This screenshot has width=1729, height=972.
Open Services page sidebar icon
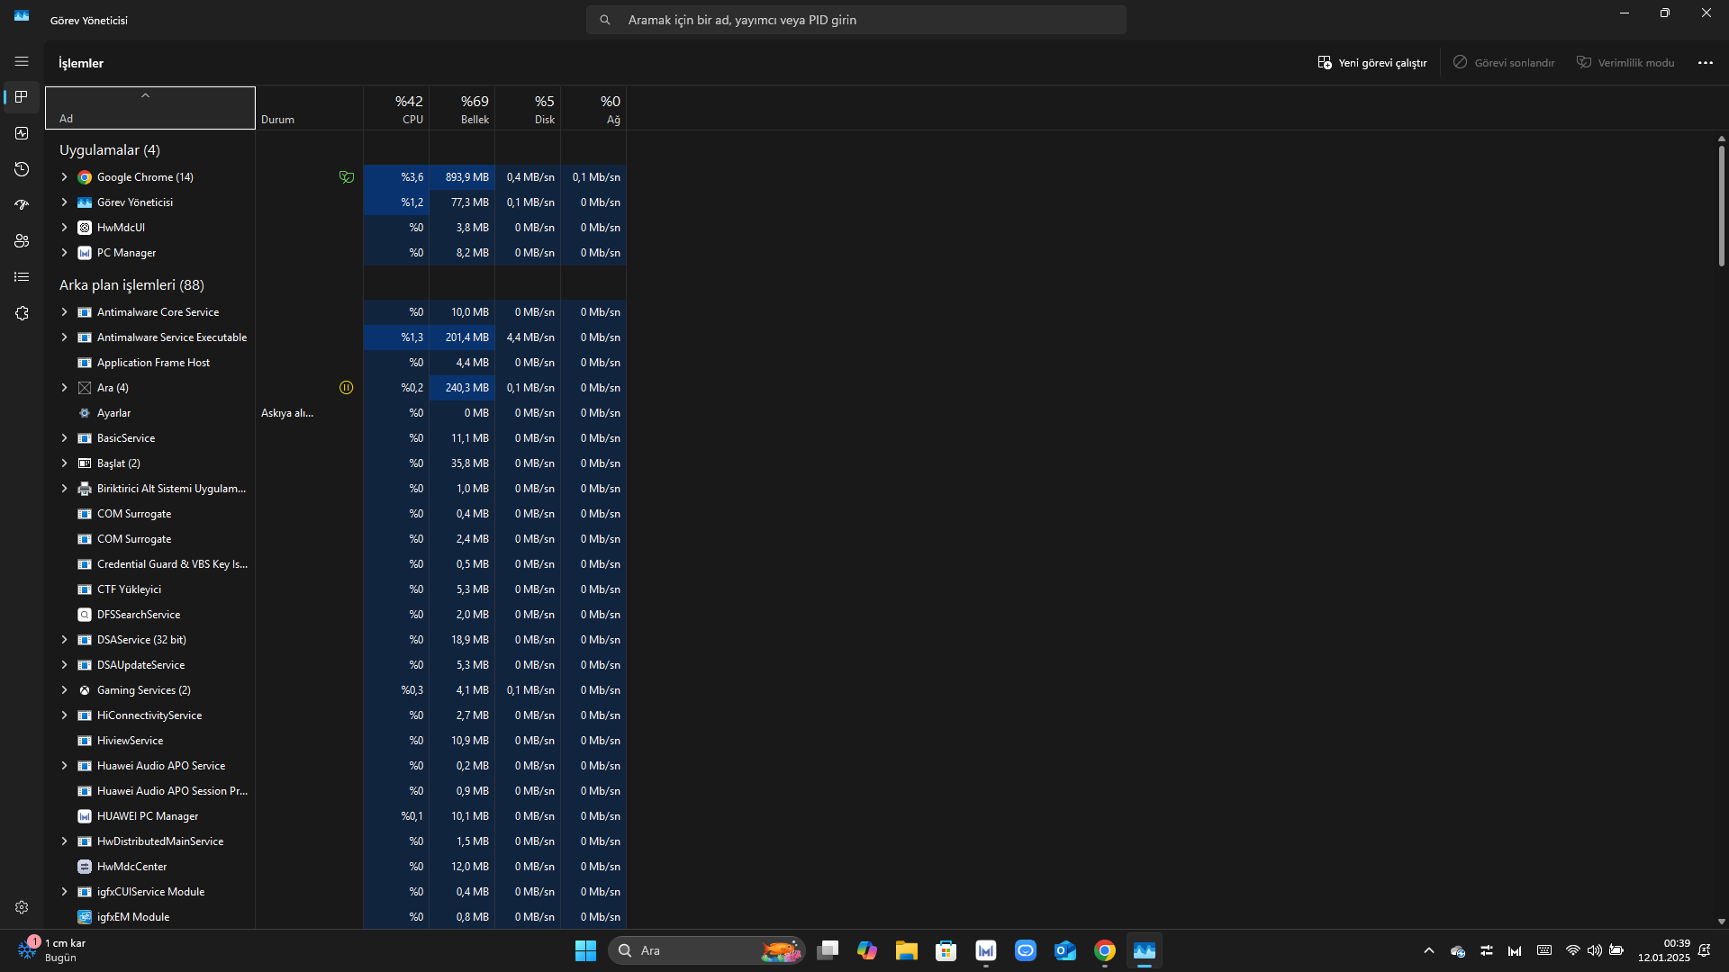pos(22,313)
